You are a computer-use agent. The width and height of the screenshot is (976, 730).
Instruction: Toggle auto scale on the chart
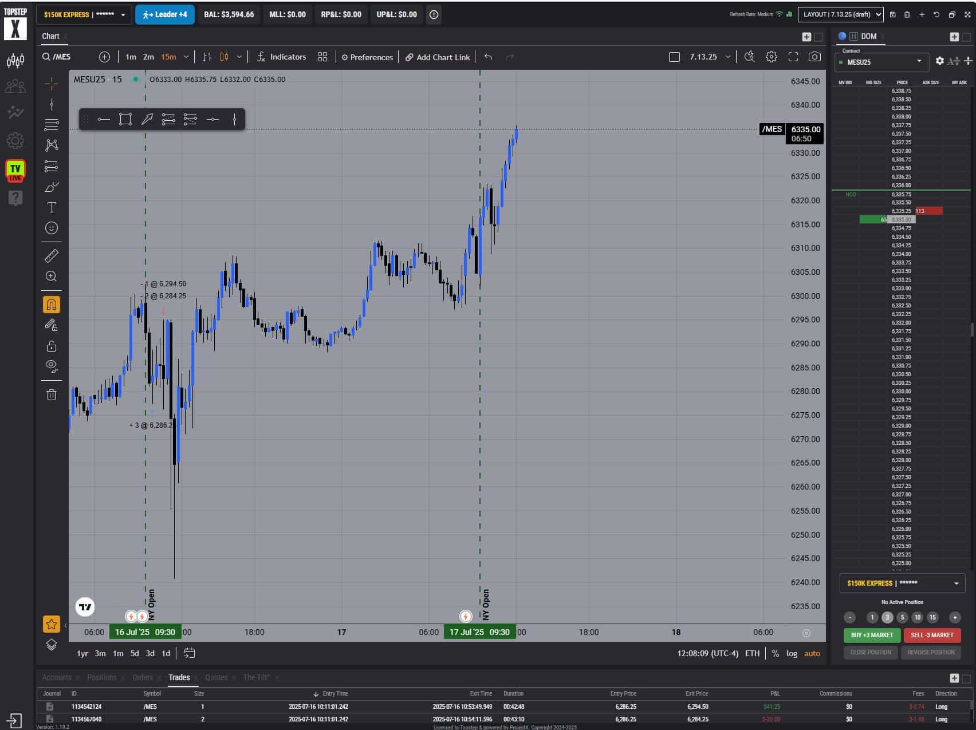click(x=812, y=653)
